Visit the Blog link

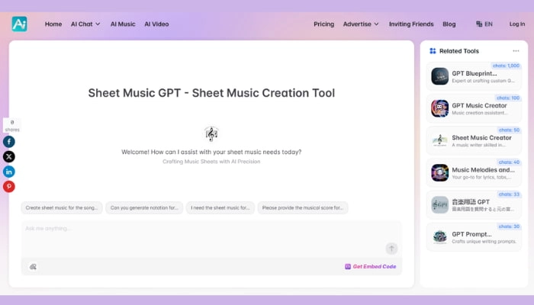(449, 24)
